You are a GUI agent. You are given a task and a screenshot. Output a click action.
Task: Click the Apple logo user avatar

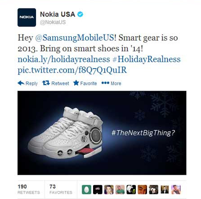point(131,190)
